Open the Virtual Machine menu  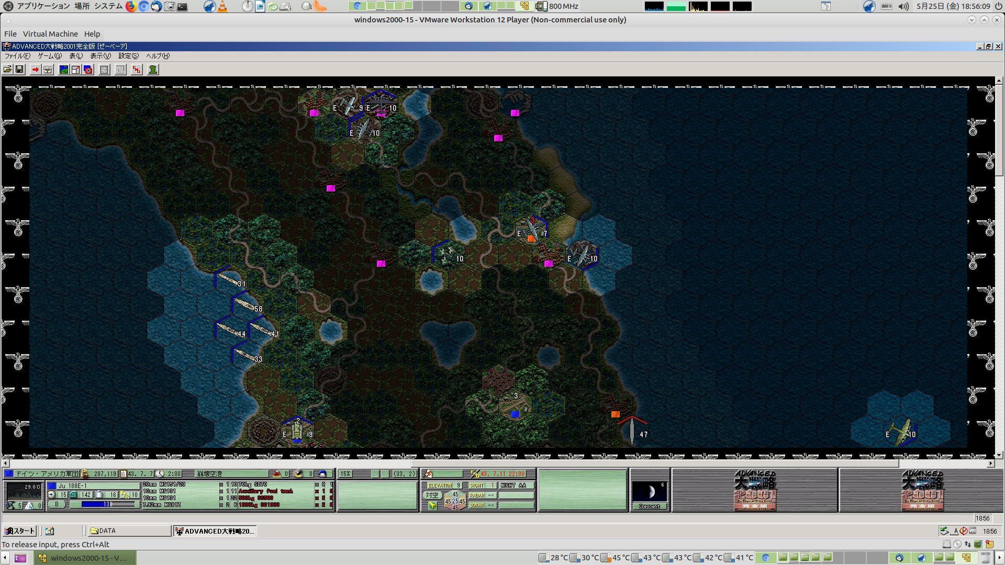(50, 34)
